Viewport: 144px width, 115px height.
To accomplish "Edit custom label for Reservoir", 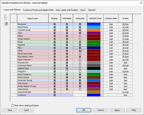I will (x=111, y=24).
